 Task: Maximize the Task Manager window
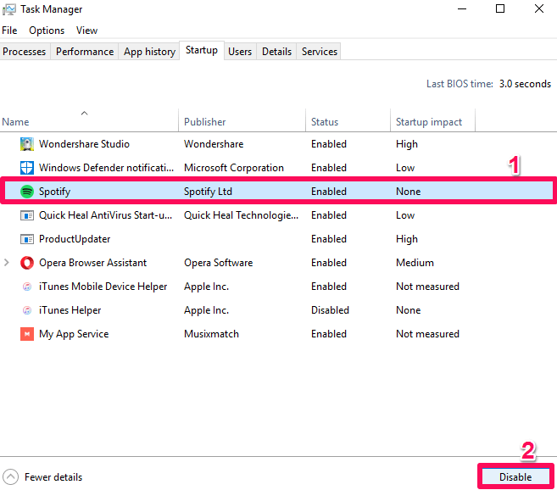[x=500, y=8]
